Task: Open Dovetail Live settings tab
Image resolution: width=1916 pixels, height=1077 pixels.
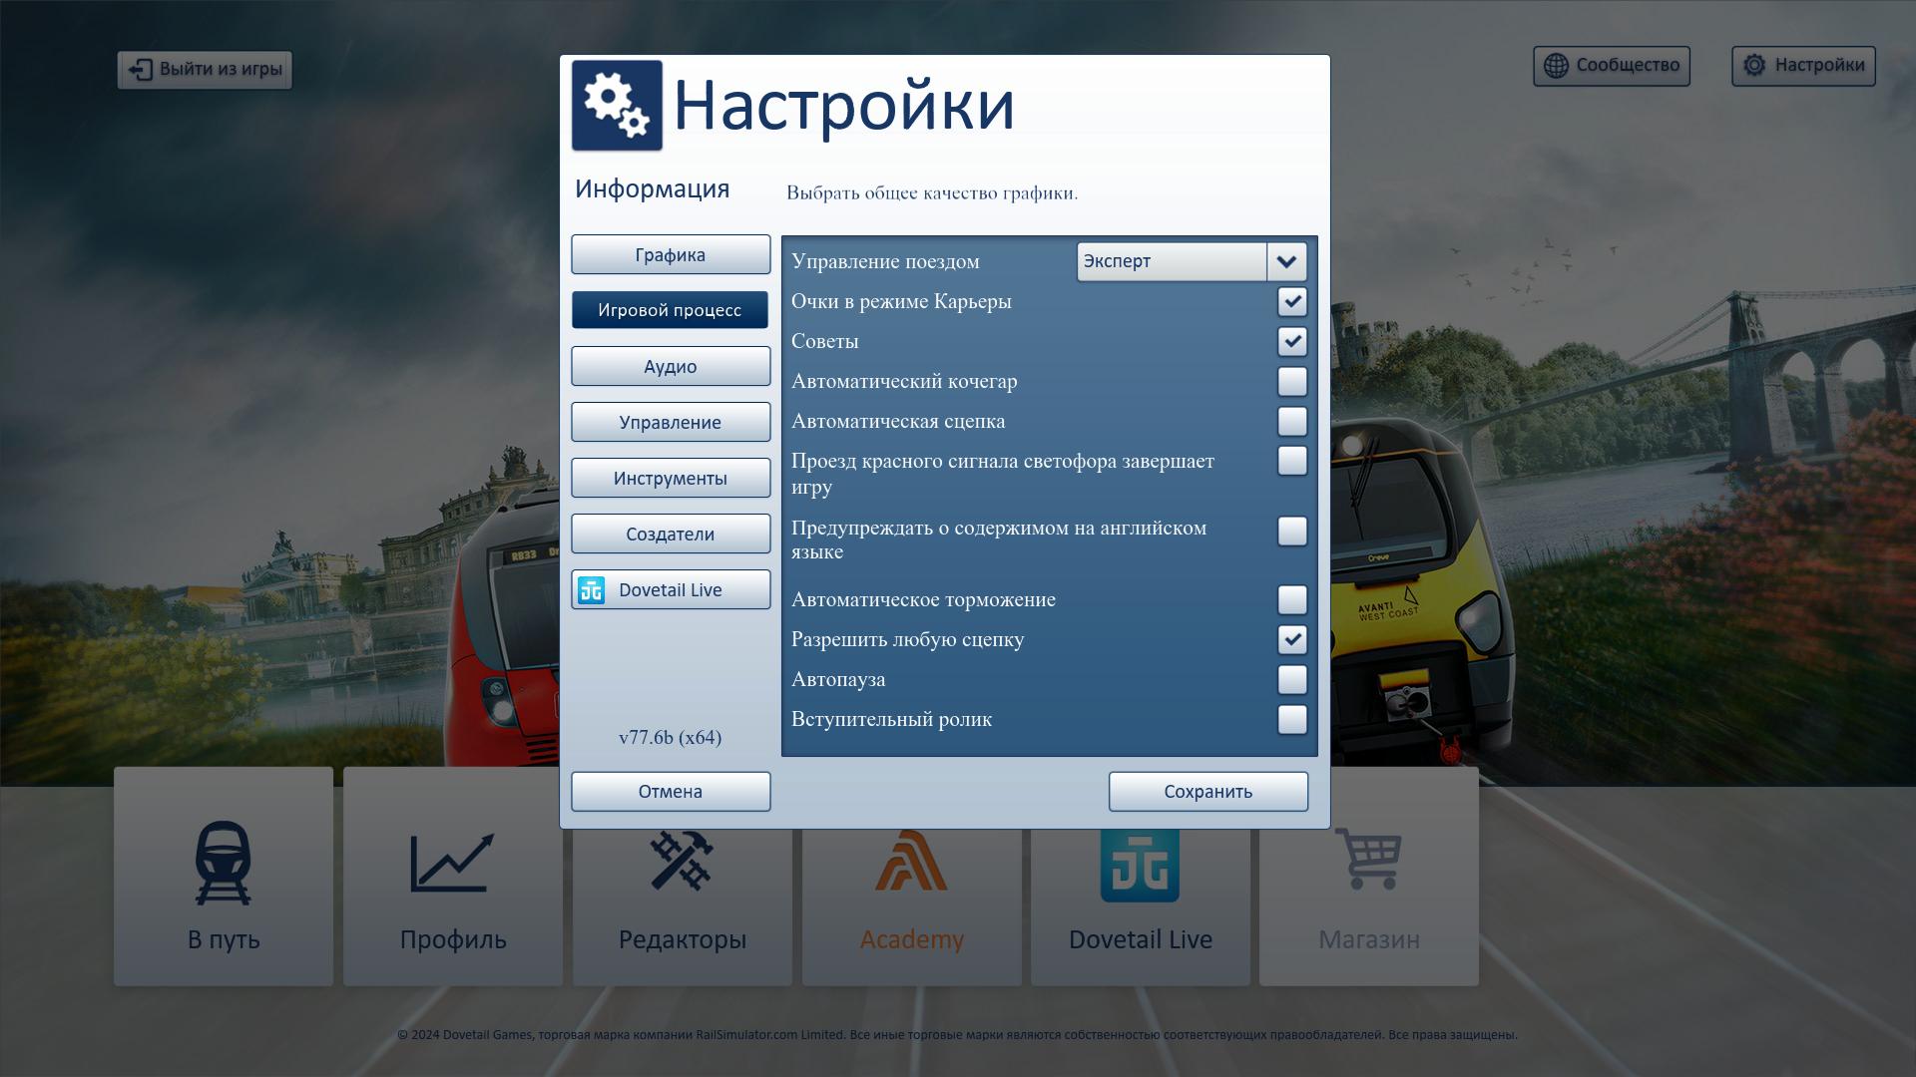Action: pyautogui.click(x=671, y=590)
